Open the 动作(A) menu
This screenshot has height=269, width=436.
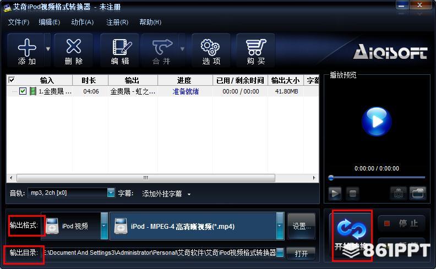(x=83, y=22)
